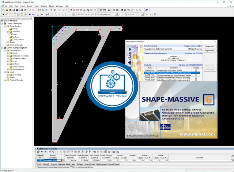This screenshot has width=234, height=172.
Task: Click the Excel export icon in the table toolbar
Action: pos(114,152)
